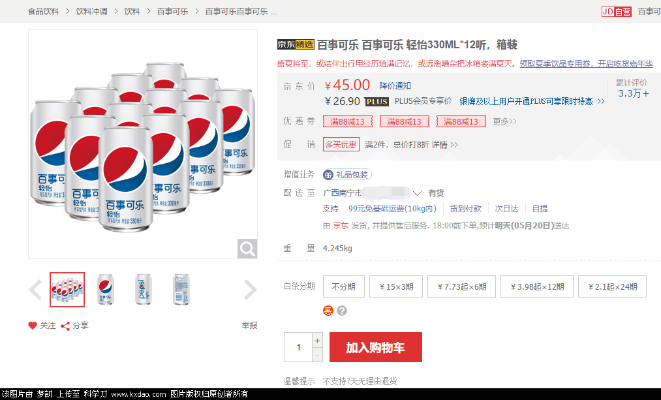The height and width of the screenshot is (400, 661).
Task: Click the 货到付款 support link
Action: click(x=465, y=209)
